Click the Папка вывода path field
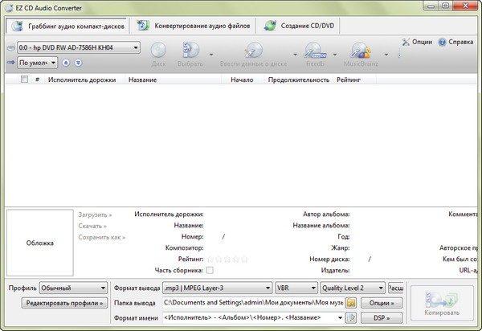482x331 pixels. (253, 303)
